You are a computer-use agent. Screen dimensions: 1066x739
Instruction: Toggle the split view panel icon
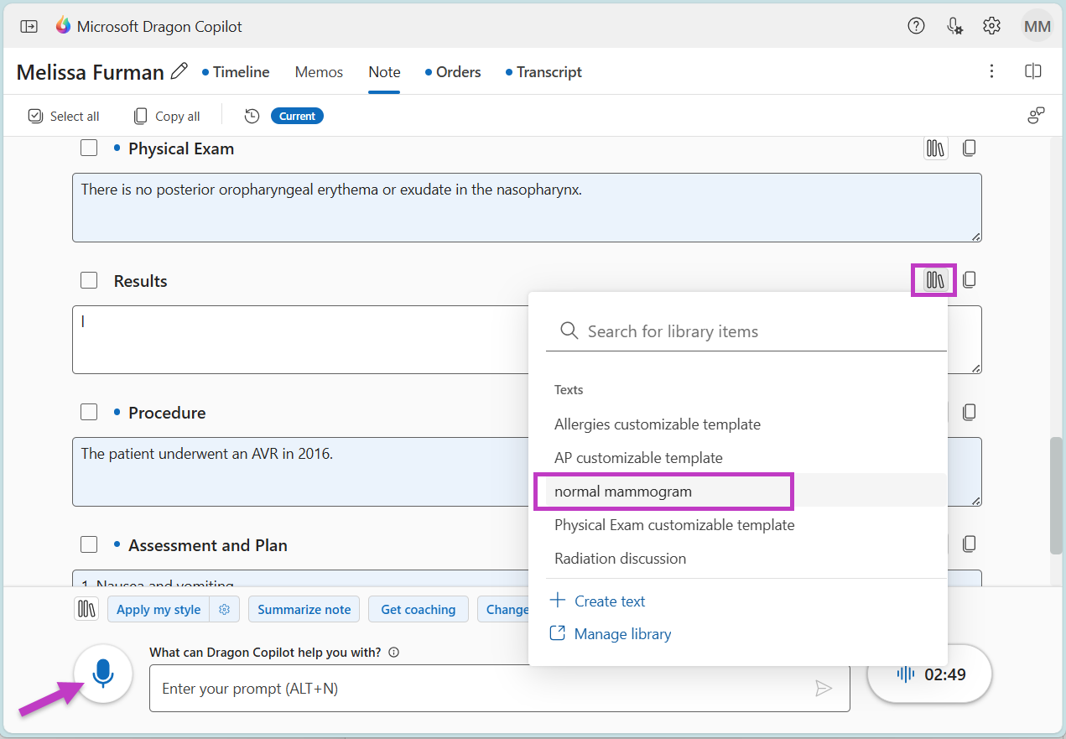[x=1033, y=71]
